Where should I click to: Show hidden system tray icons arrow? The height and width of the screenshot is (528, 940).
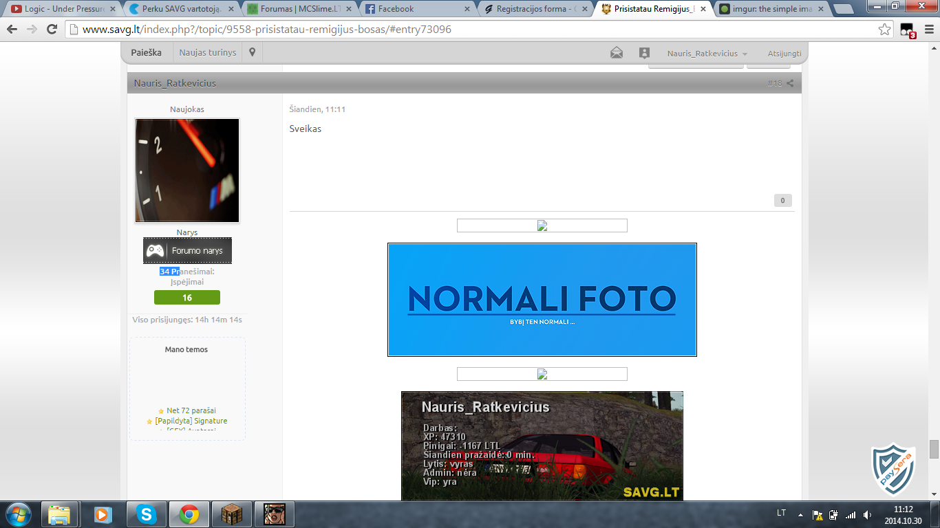[800, 514]
